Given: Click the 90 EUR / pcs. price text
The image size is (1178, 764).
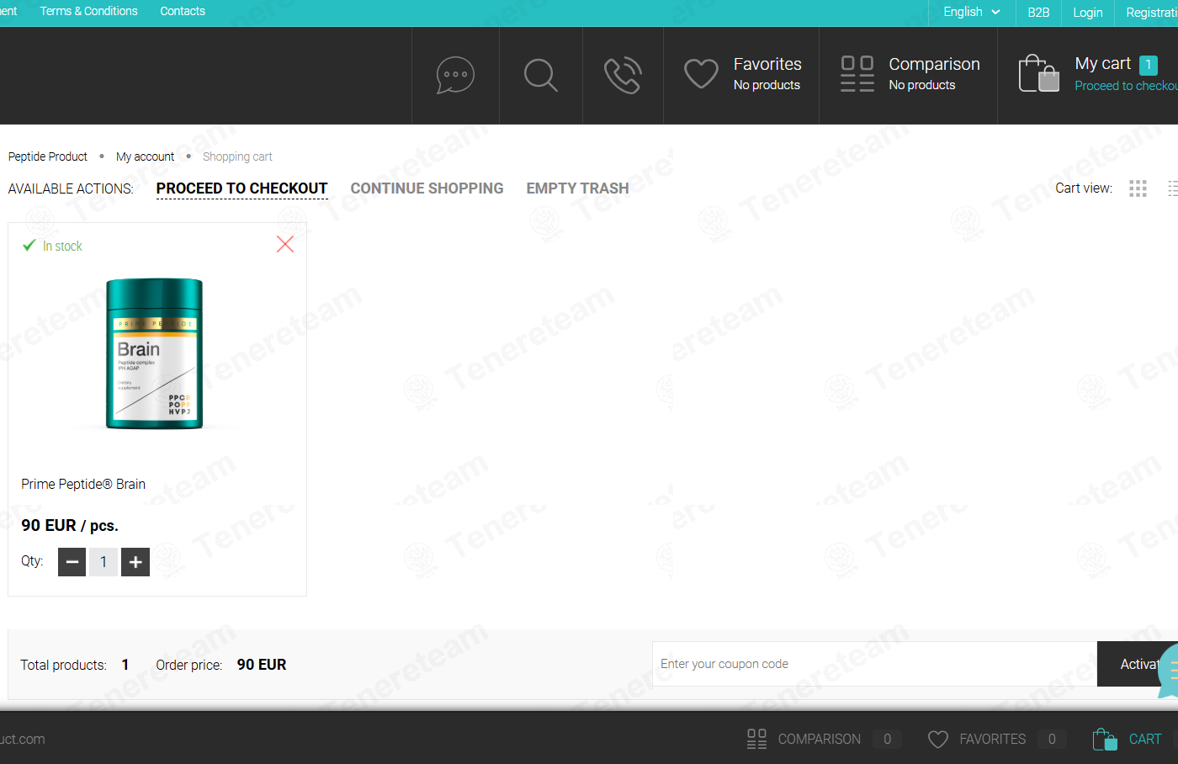Looking at the screenshot, I should (x=70, y=525).
